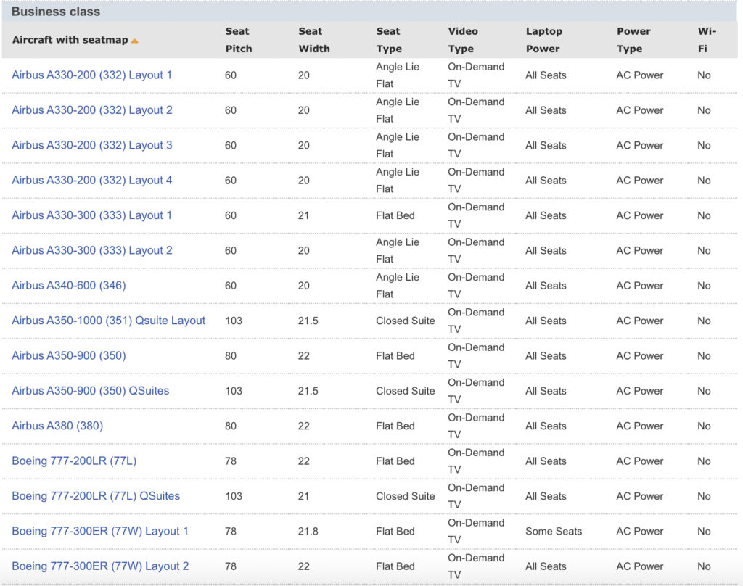743x586 pixels.
Task: Click Boeing 777-200LR (77L) QSuites link
Action: (x=96, y=496)
